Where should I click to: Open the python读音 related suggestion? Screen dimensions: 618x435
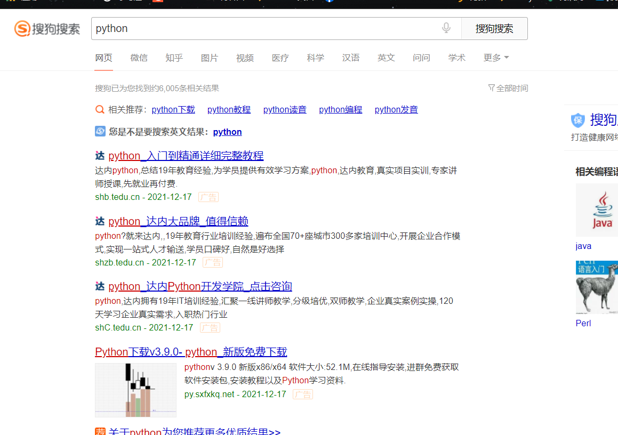coord(285,109)
